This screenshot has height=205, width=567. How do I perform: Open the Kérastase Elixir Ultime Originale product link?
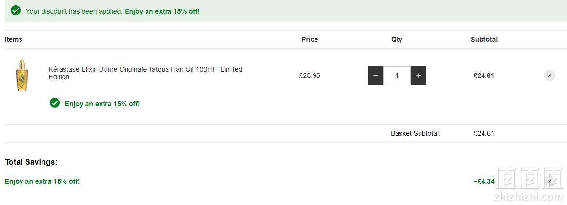(146, 73)
